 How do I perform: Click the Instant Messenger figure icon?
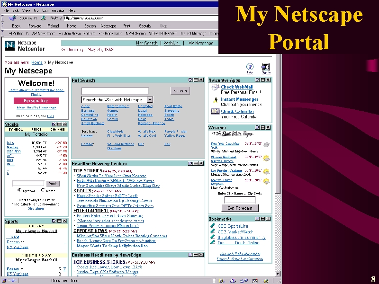coord(215,100)
